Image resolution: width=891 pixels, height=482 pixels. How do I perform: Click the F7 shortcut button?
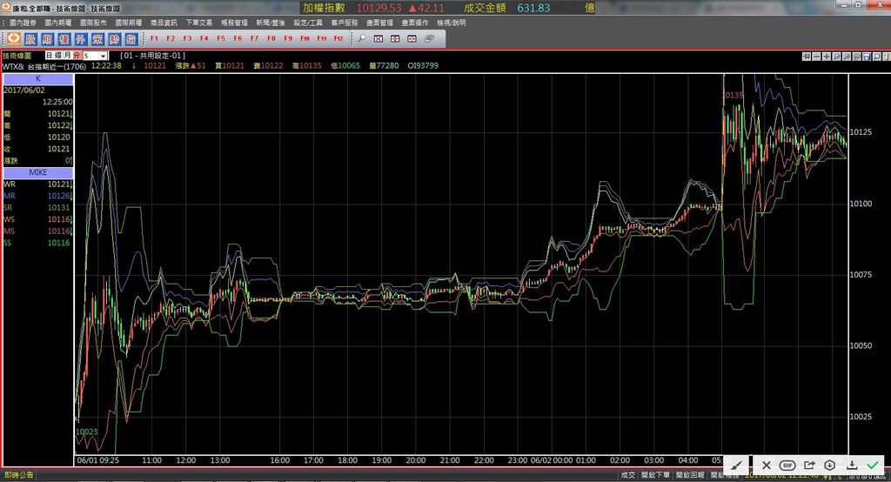(255, 38)
